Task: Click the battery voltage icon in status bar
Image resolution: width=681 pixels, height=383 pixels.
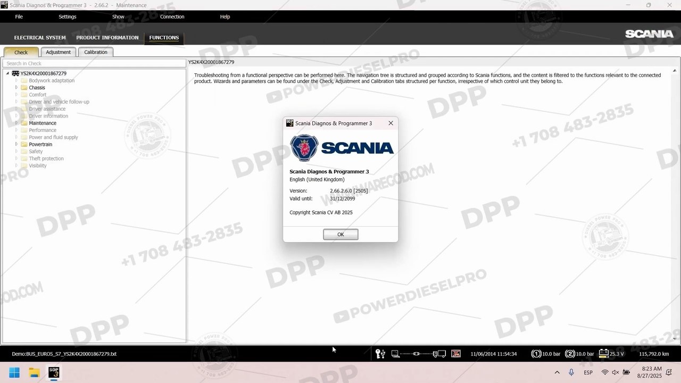Action: coord(603,354)
